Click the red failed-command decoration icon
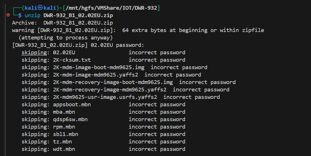The width and height of the screenshot is (311, 156). [x=8, y=15]
